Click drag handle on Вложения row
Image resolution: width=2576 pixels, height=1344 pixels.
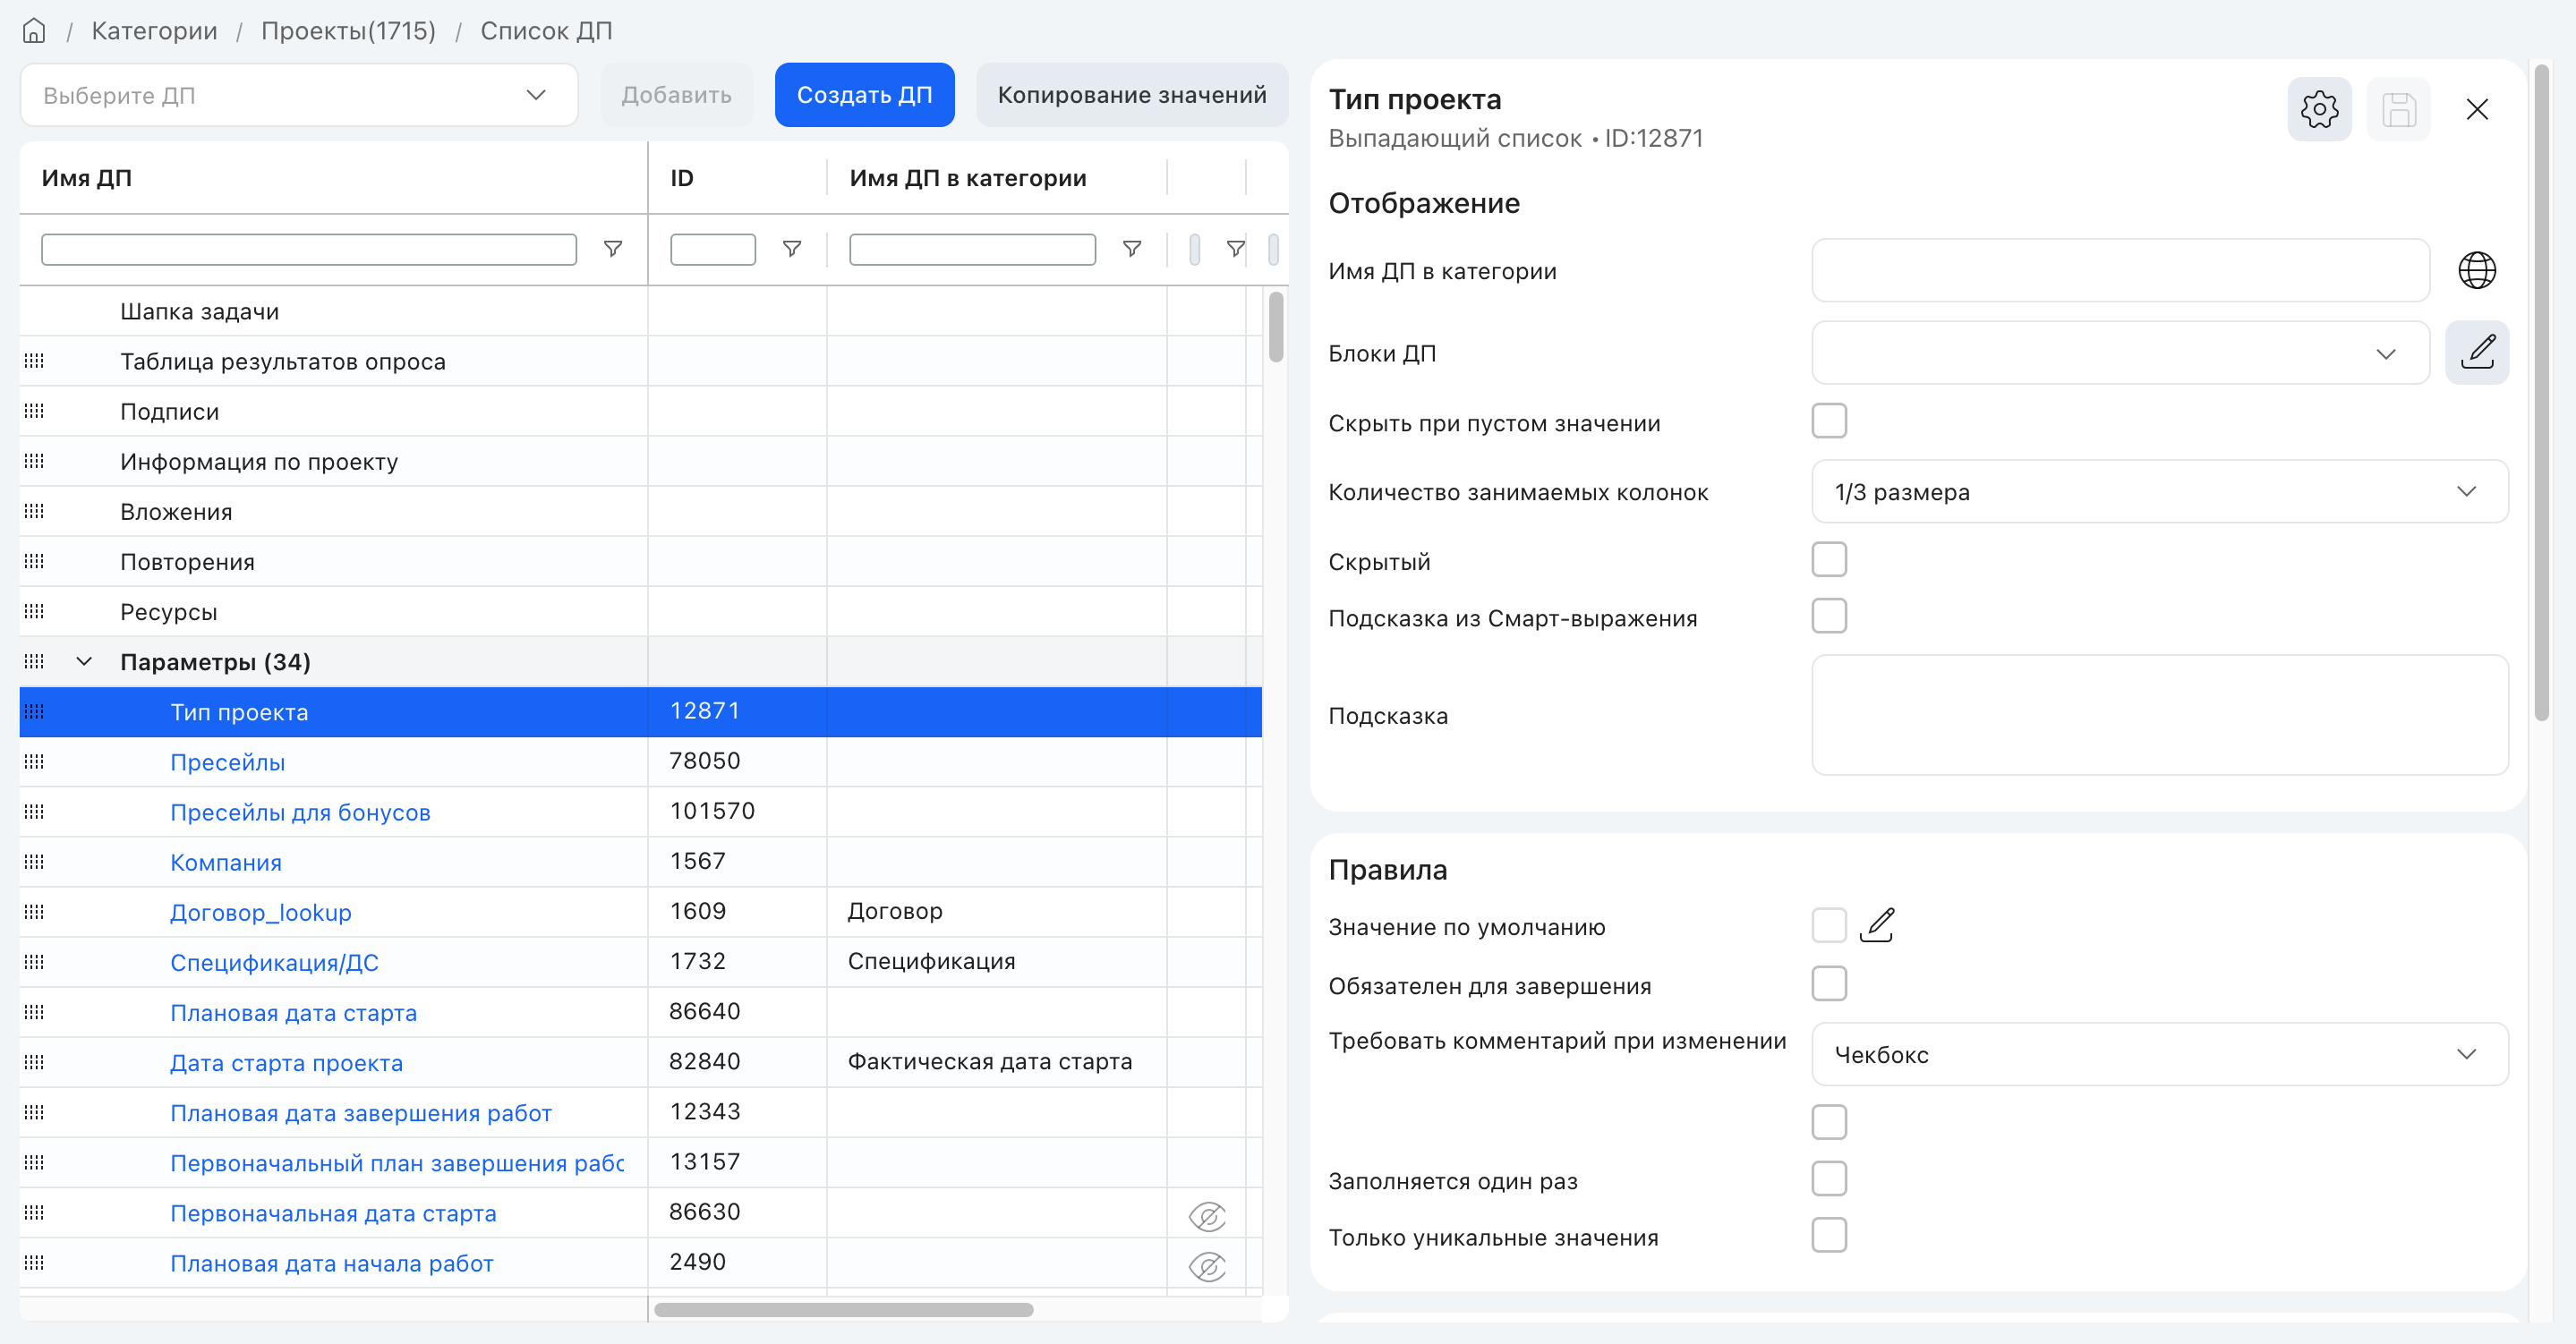[x=34, y=511]
